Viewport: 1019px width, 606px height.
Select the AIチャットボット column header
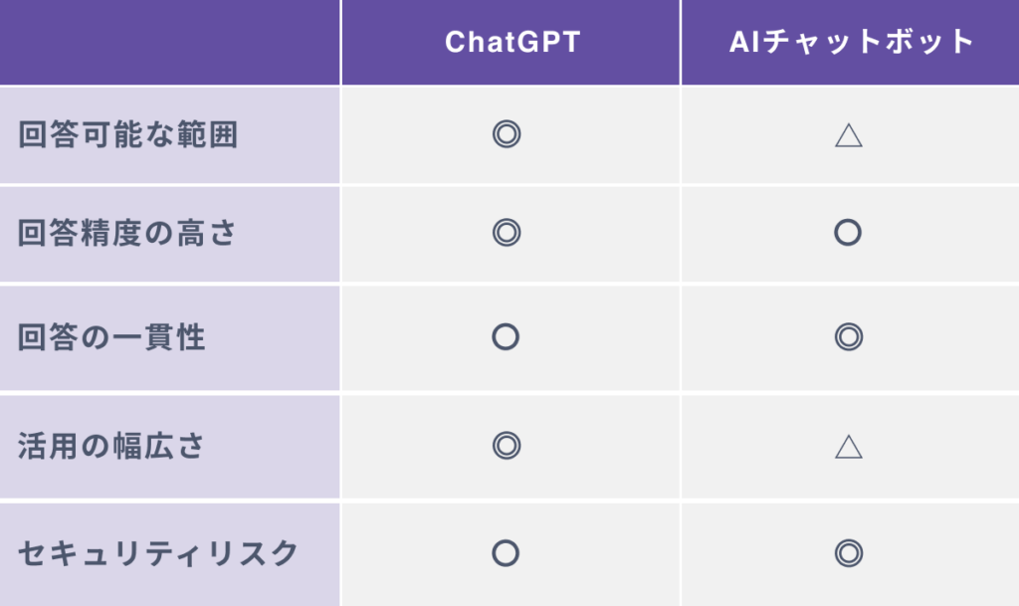coord(849,42)
